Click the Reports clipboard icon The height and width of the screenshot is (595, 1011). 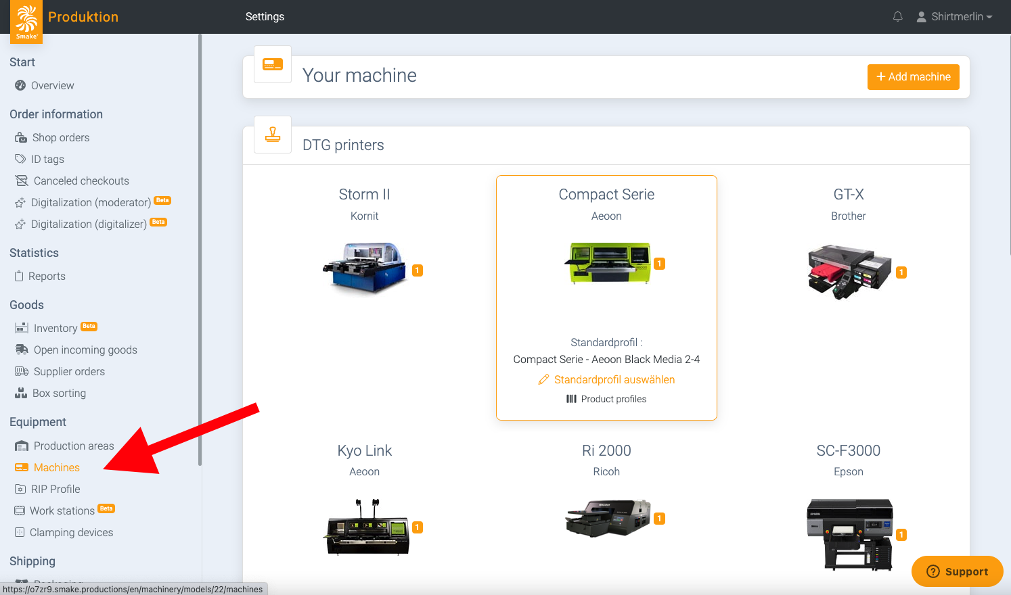pyautogui.click(x=19, y=276)
